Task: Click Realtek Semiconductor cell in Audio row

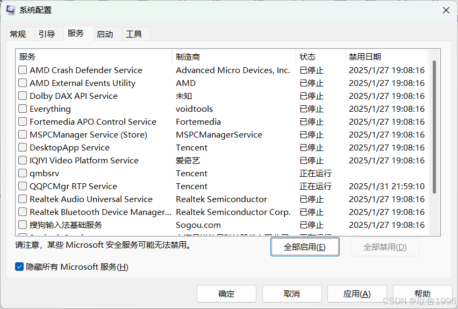Action: pos(221,199)
